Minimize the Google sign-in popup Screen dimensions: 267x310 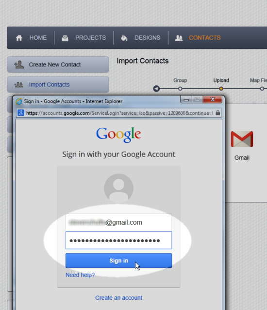pos(186,99)
